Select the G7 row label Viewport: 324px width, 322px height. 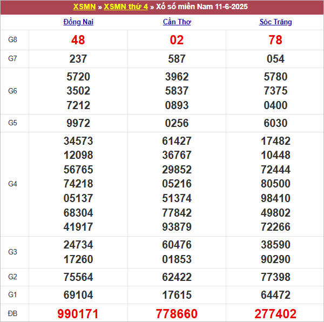click(x=12, y=59)
